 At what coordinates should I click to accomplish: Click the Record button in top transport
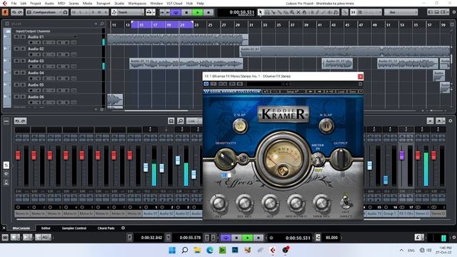209,13
